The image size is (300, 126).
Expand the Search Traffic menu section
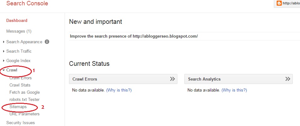pos(19,51)
